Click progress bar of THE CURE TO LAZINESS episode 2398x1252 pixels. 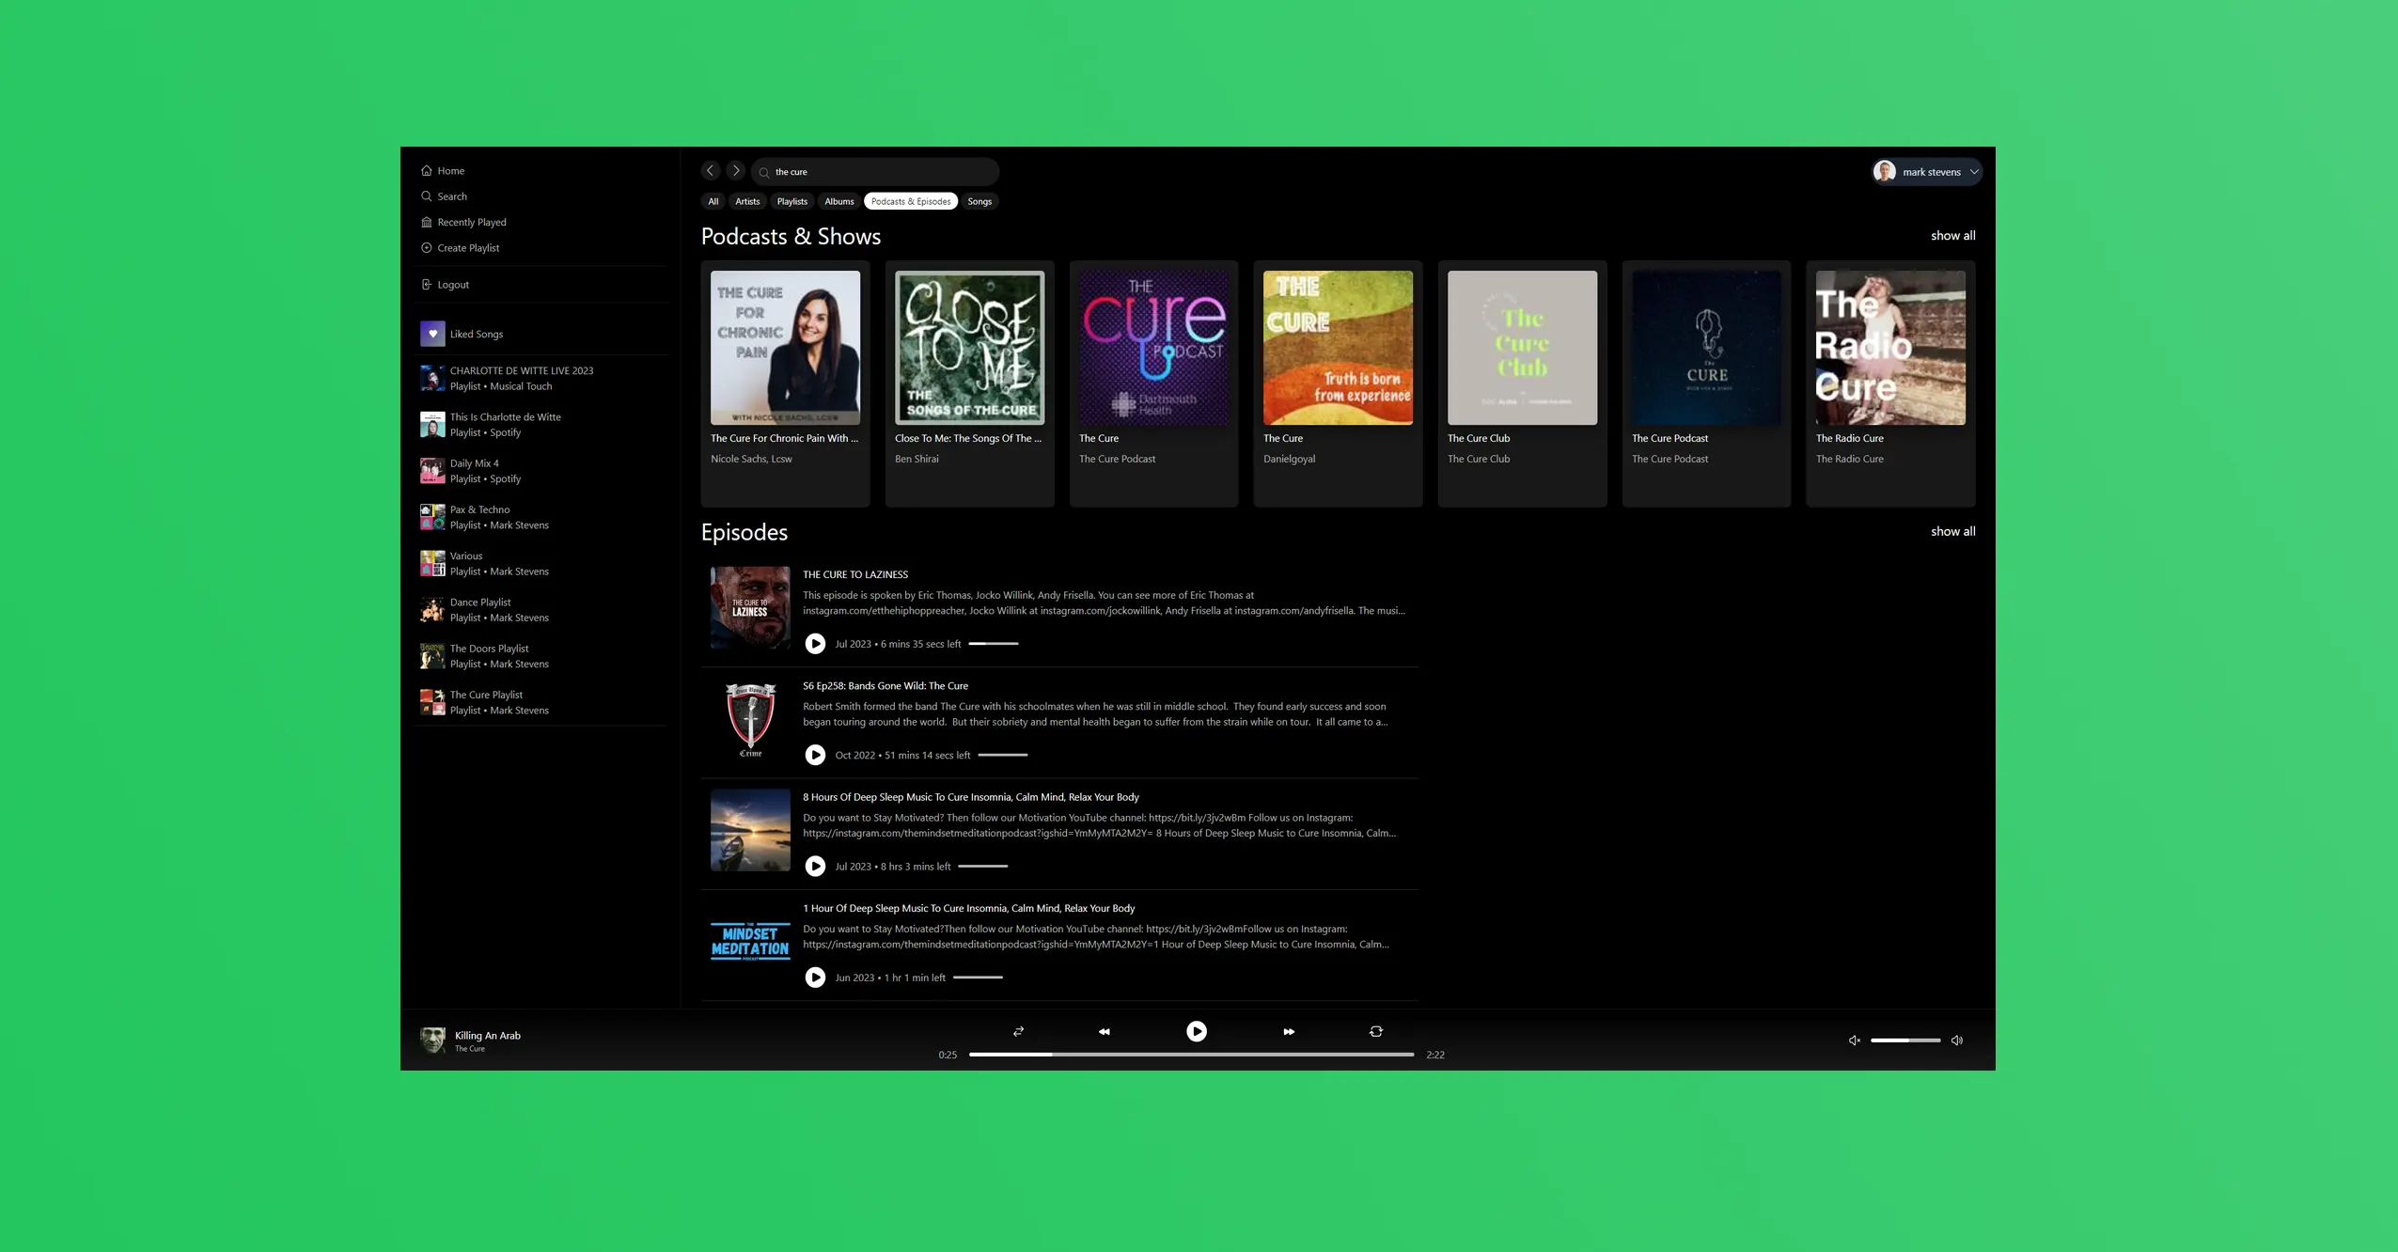[993, 644]
